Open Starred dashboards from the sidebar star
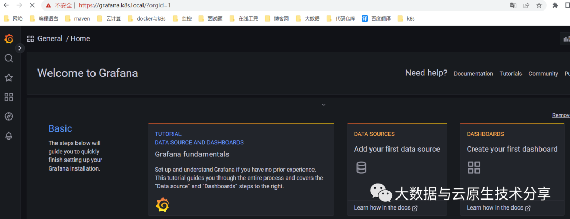This screenshot has width=570, height=219. point(9,77)
